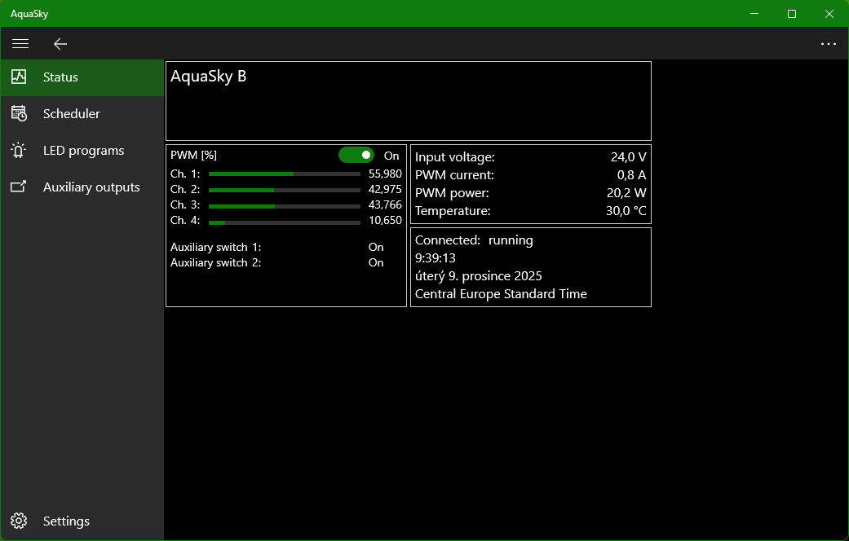
Task: Click the Ch. 3 PWM level bar
Action: click(x=284, y=206)
